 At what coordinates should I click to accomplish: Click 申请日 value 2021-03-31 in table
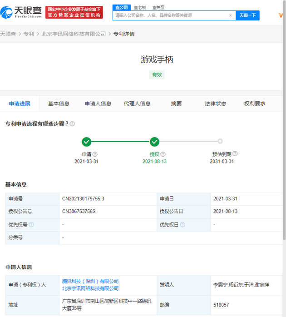click(225, 199)
